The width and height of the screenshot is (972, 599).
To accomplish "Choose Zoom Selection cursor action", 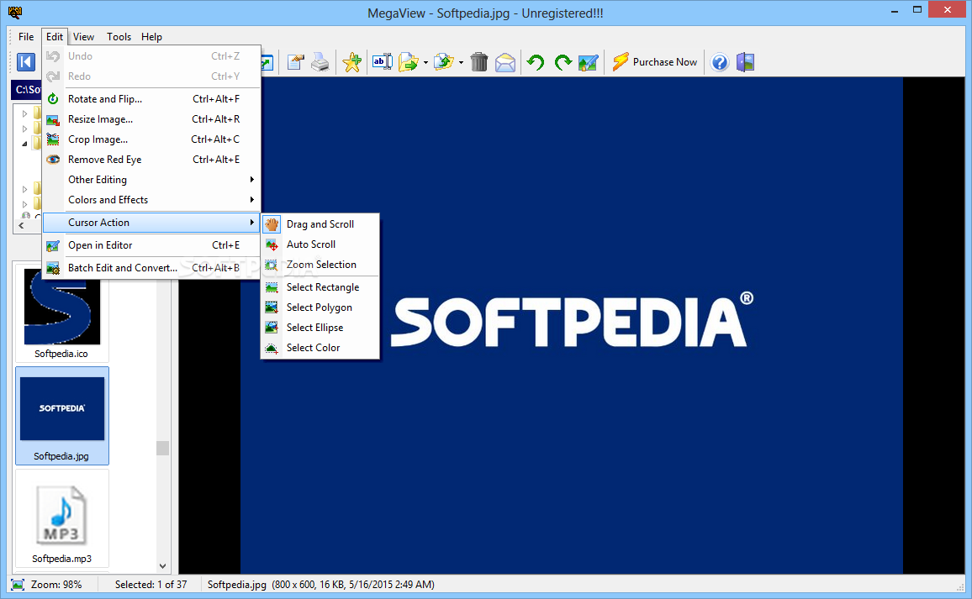I will pos(320,265).
